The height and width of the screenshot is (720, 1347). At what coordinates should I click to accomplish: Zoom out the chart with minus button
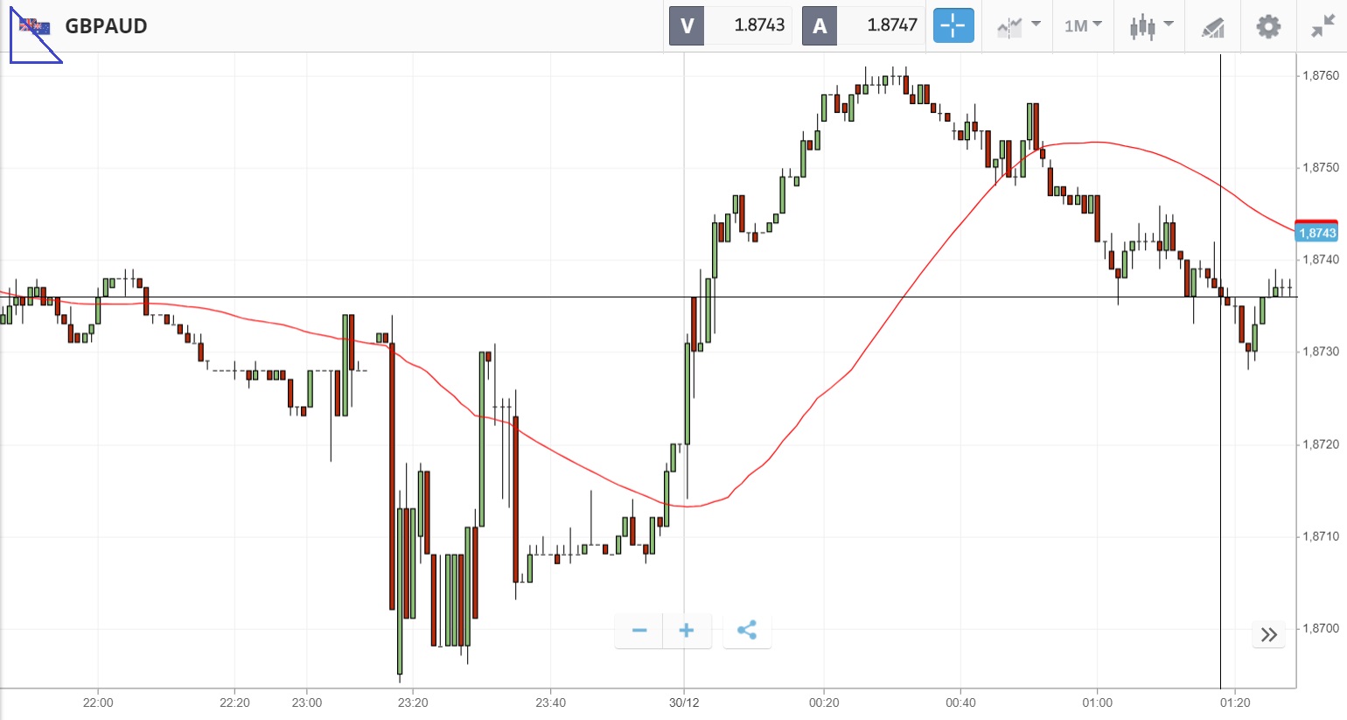point(639,631)
